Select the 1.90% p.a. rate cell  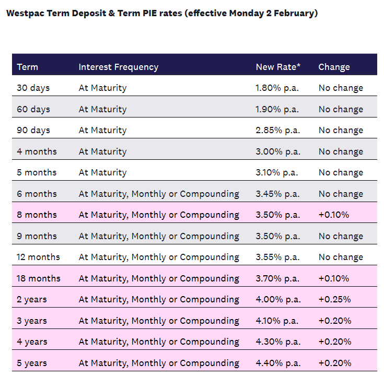[277, 109]
